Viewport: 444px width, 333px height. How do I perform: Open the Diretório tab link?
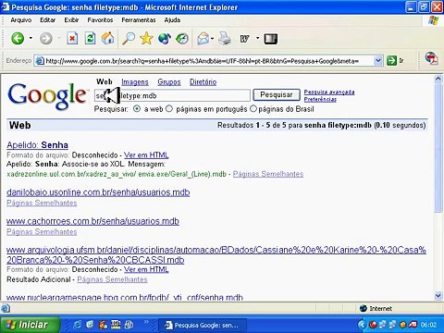click(203, 82)
